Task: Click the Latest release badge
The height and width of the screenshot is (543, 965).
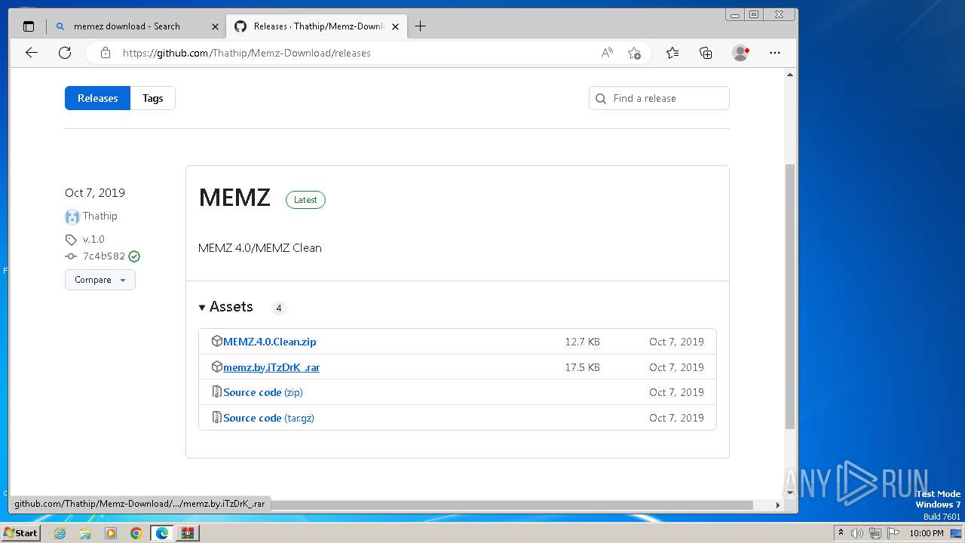Action: click(x=305, y=200)
